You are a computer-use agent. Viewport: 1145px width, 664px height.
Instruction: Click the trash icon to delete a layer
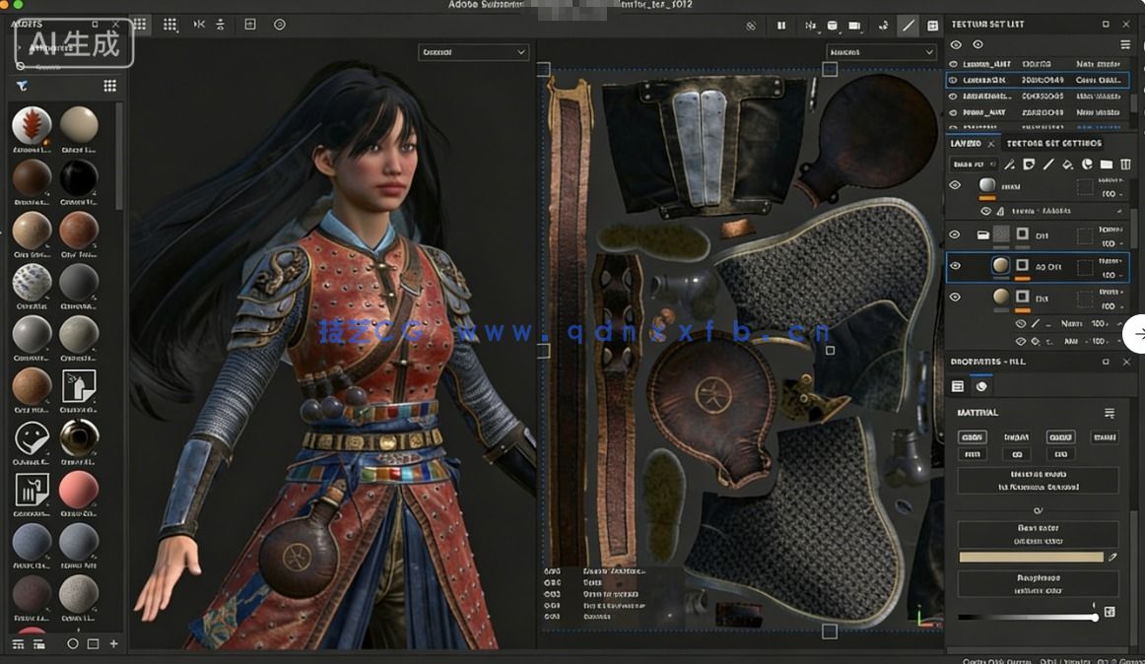pyautogui.click(x=1124, y=164)
